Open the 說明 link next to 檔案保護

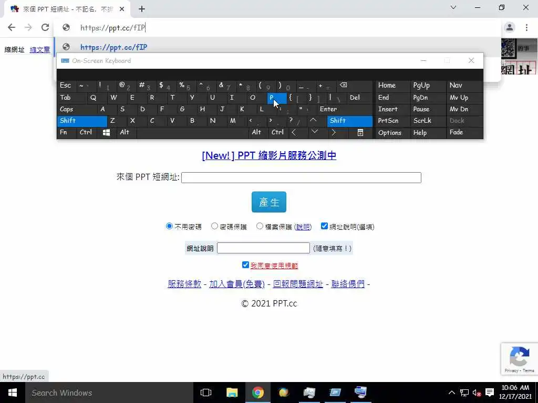click(x=303, y=227)
